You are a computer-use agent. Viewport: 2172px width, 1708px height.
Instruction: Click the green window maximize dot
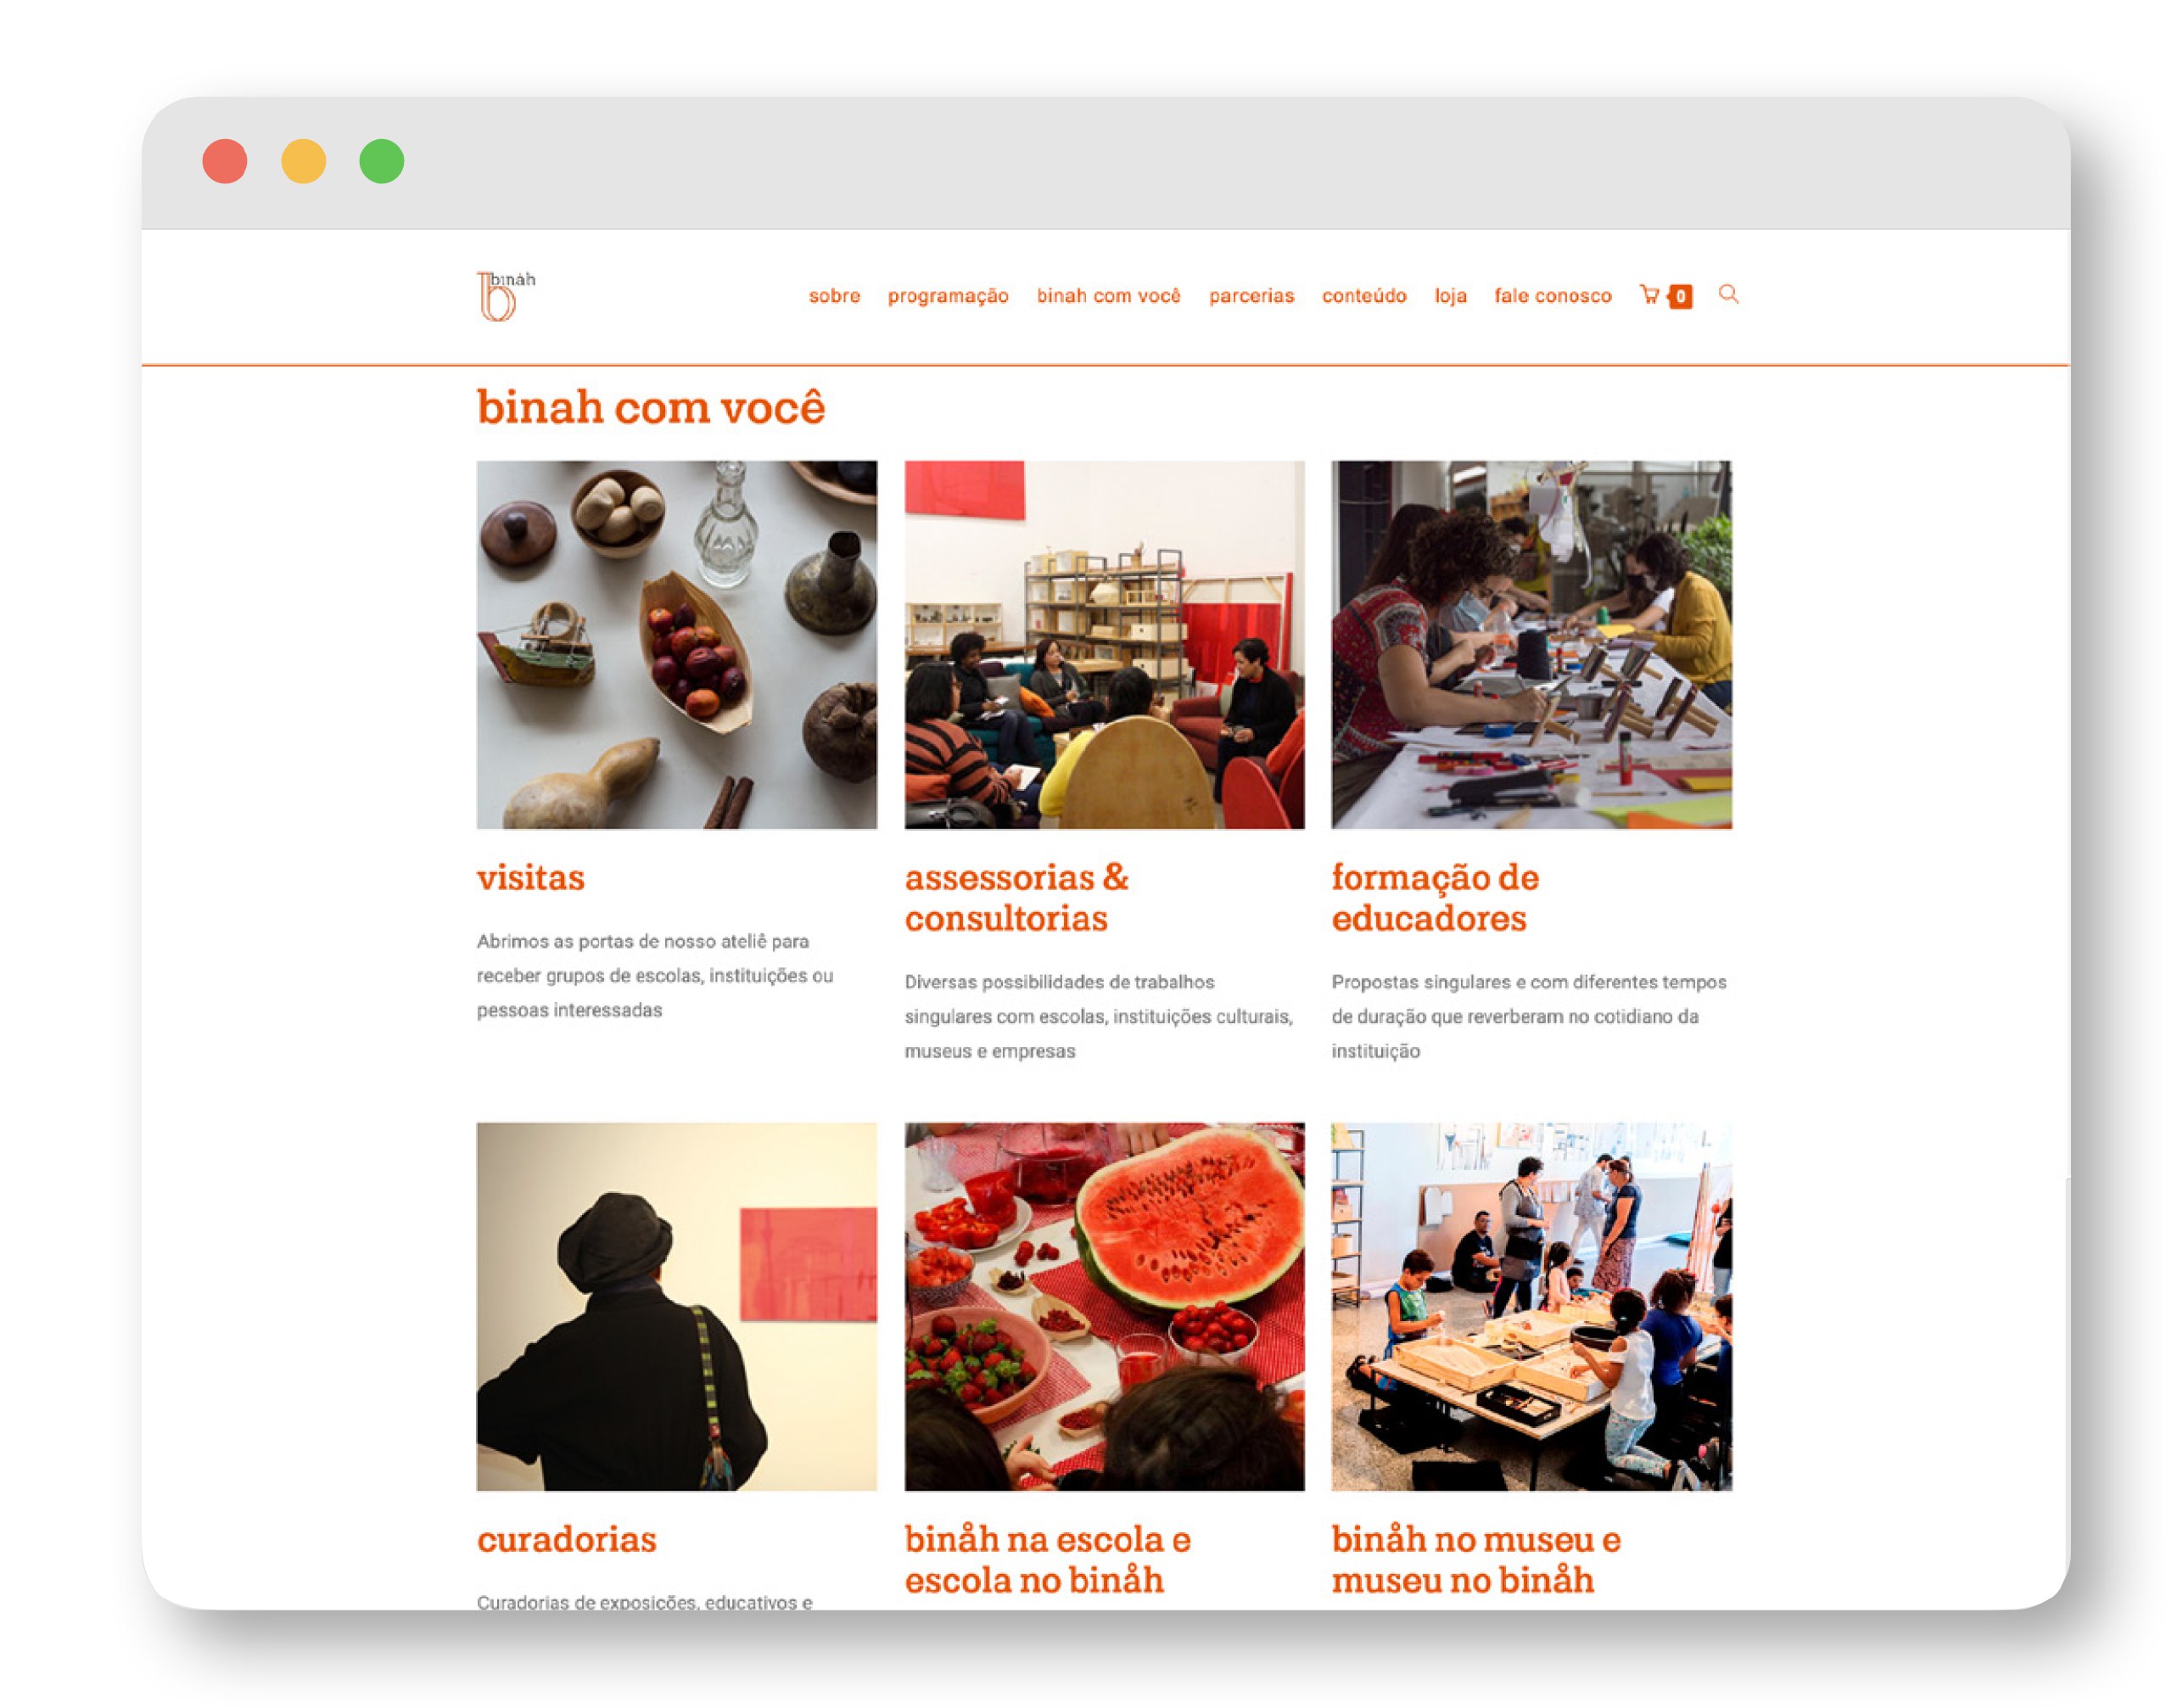(x=382, y=161)
